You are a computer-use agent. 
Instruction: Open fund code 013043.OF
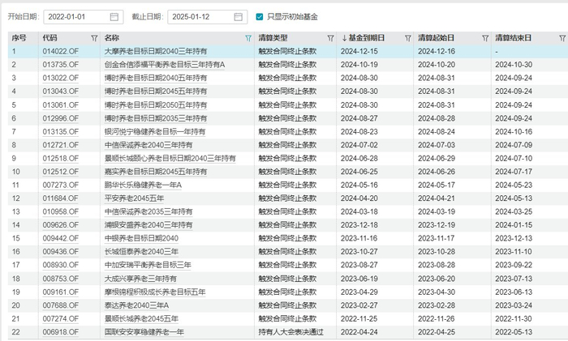click(x=61, y=92)
